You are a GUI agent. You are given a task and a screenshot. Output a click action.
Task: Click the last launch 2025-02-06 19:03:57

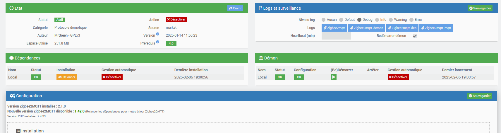pos(459,77)
